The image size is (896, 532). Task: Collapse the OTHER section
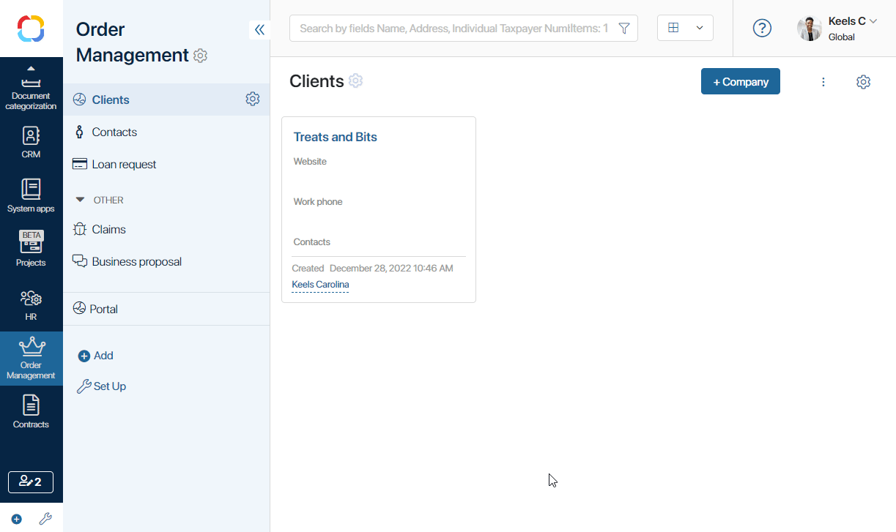[81, 200]
